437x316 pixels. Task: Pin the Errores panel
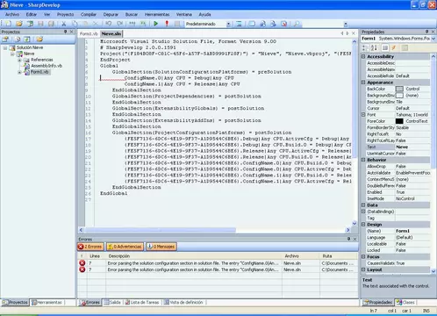click(x=348, y=239)
